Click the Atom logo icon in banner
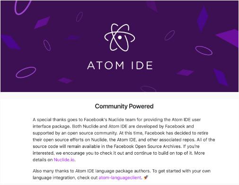The width and height of the screenshot is (239, 185). (120, 37)
